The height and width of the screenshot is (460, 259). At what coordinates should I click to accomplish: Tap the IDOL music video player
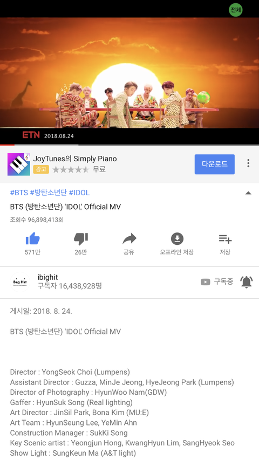pyautogui.click(x=129, y=73)
